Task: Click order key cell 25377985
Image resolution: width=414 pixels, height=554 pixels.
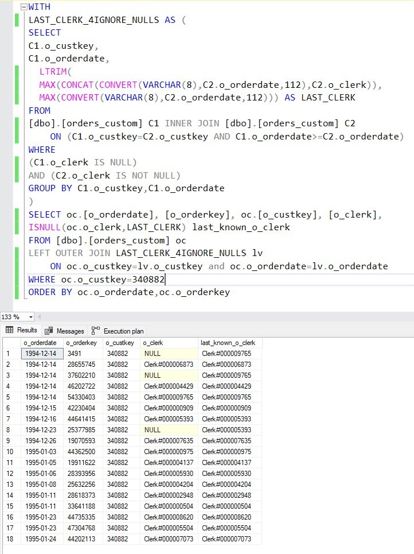Action: (83, 429)
